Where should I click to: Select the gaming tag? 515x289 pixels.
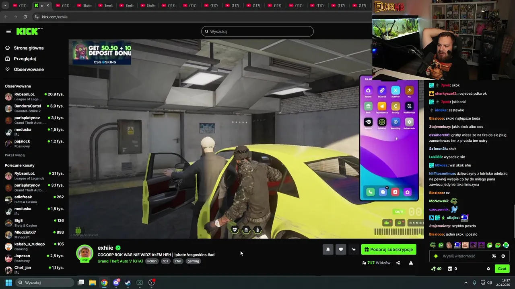(193, 261)
